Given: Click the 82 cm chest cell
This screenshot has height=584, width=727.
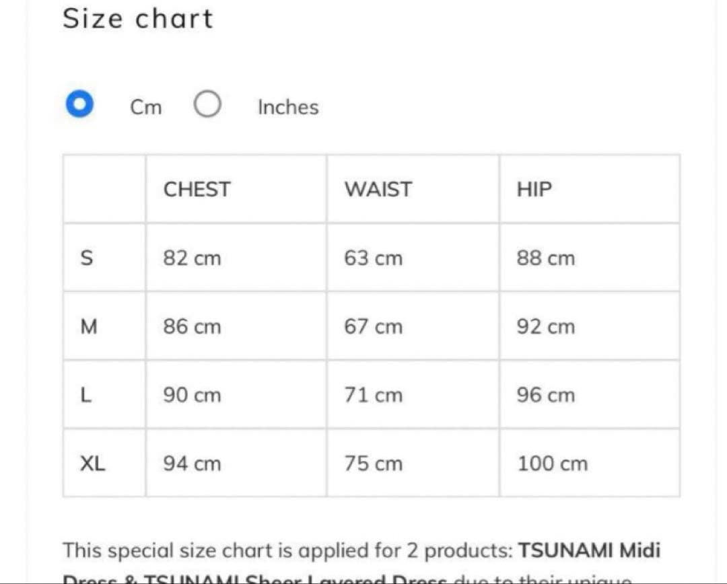Looking at the screenshot, I should coord(192,258).
